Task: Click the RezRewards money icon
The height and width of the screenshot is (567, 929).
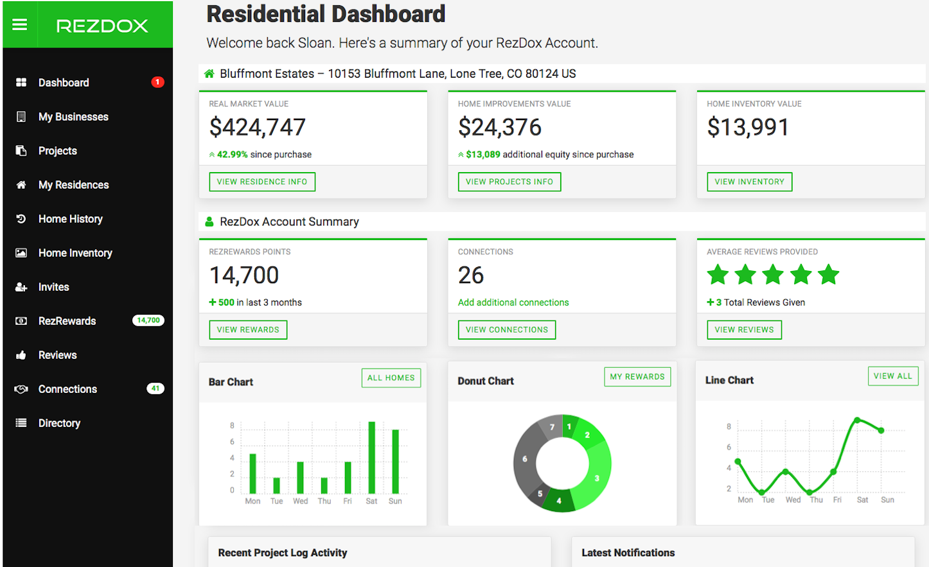Action: pyautogui.click(x=21, y=320)
